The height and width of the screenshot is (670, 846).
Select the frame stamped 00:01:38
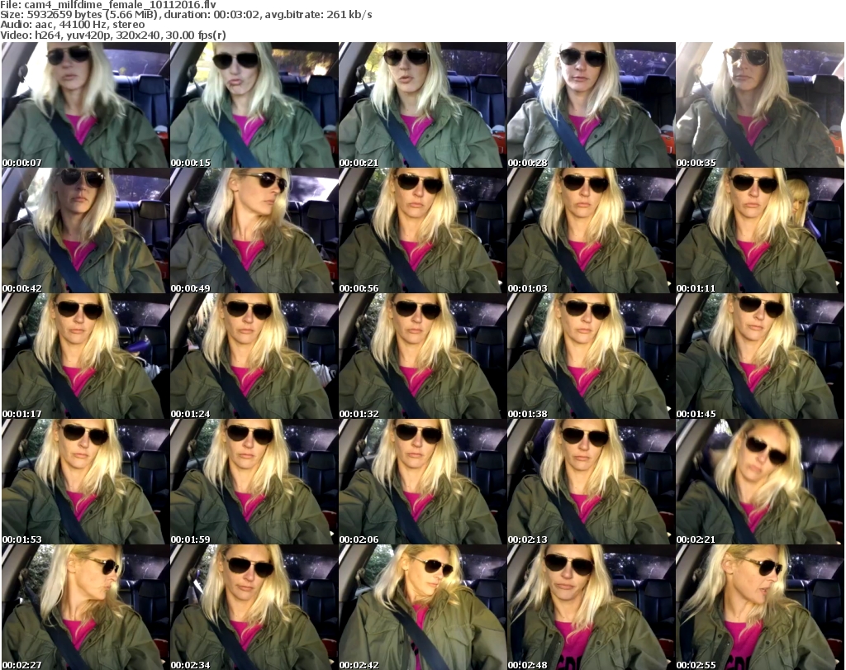[x=591, y=356]
